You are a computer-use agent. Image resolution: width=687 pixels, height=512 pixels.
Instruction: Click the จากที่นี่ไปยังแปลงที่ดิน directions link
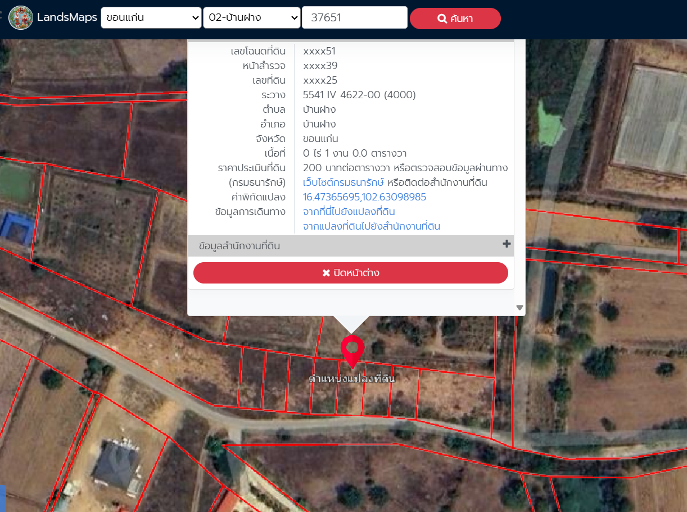click(x=349, y=212)
